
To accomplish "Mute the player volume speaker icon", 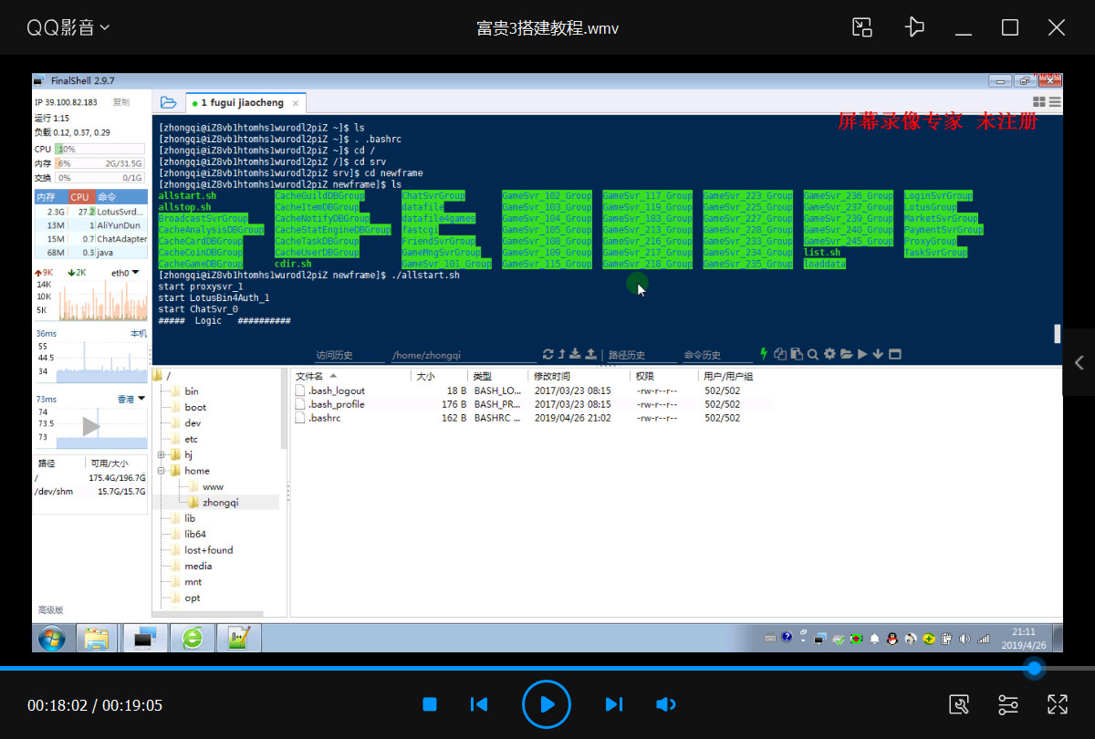I will pos(666,704).
